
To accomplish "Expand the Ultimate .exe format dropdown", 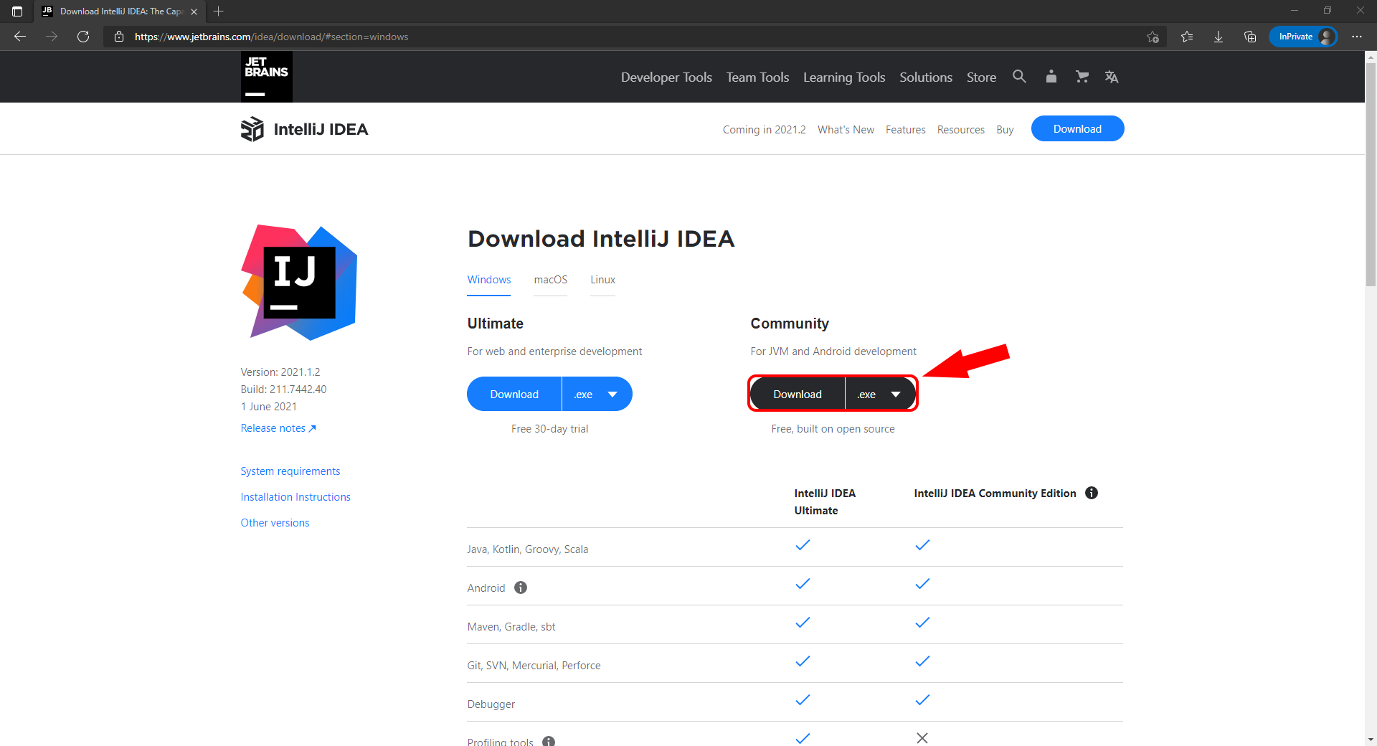I will click(x=597, y=394).
